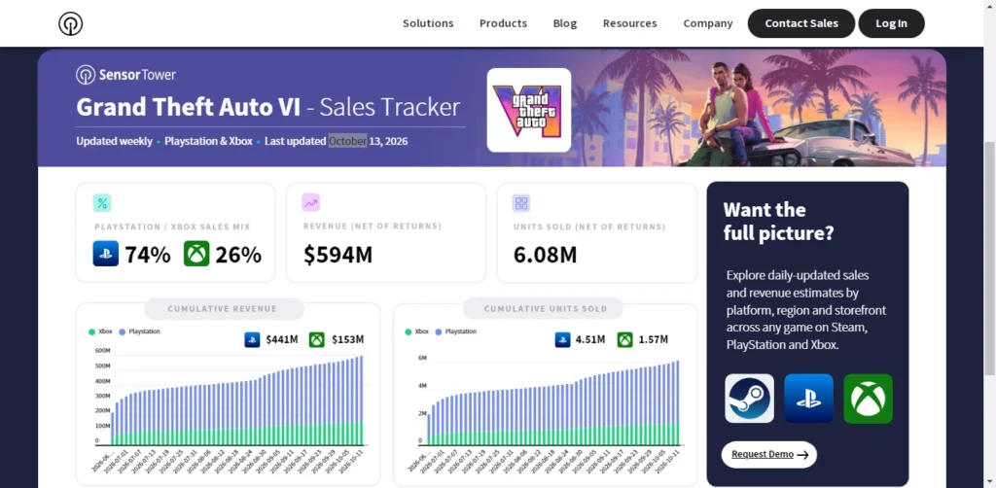
Task: Open the Resources menu
Action: tap(629, 23)
